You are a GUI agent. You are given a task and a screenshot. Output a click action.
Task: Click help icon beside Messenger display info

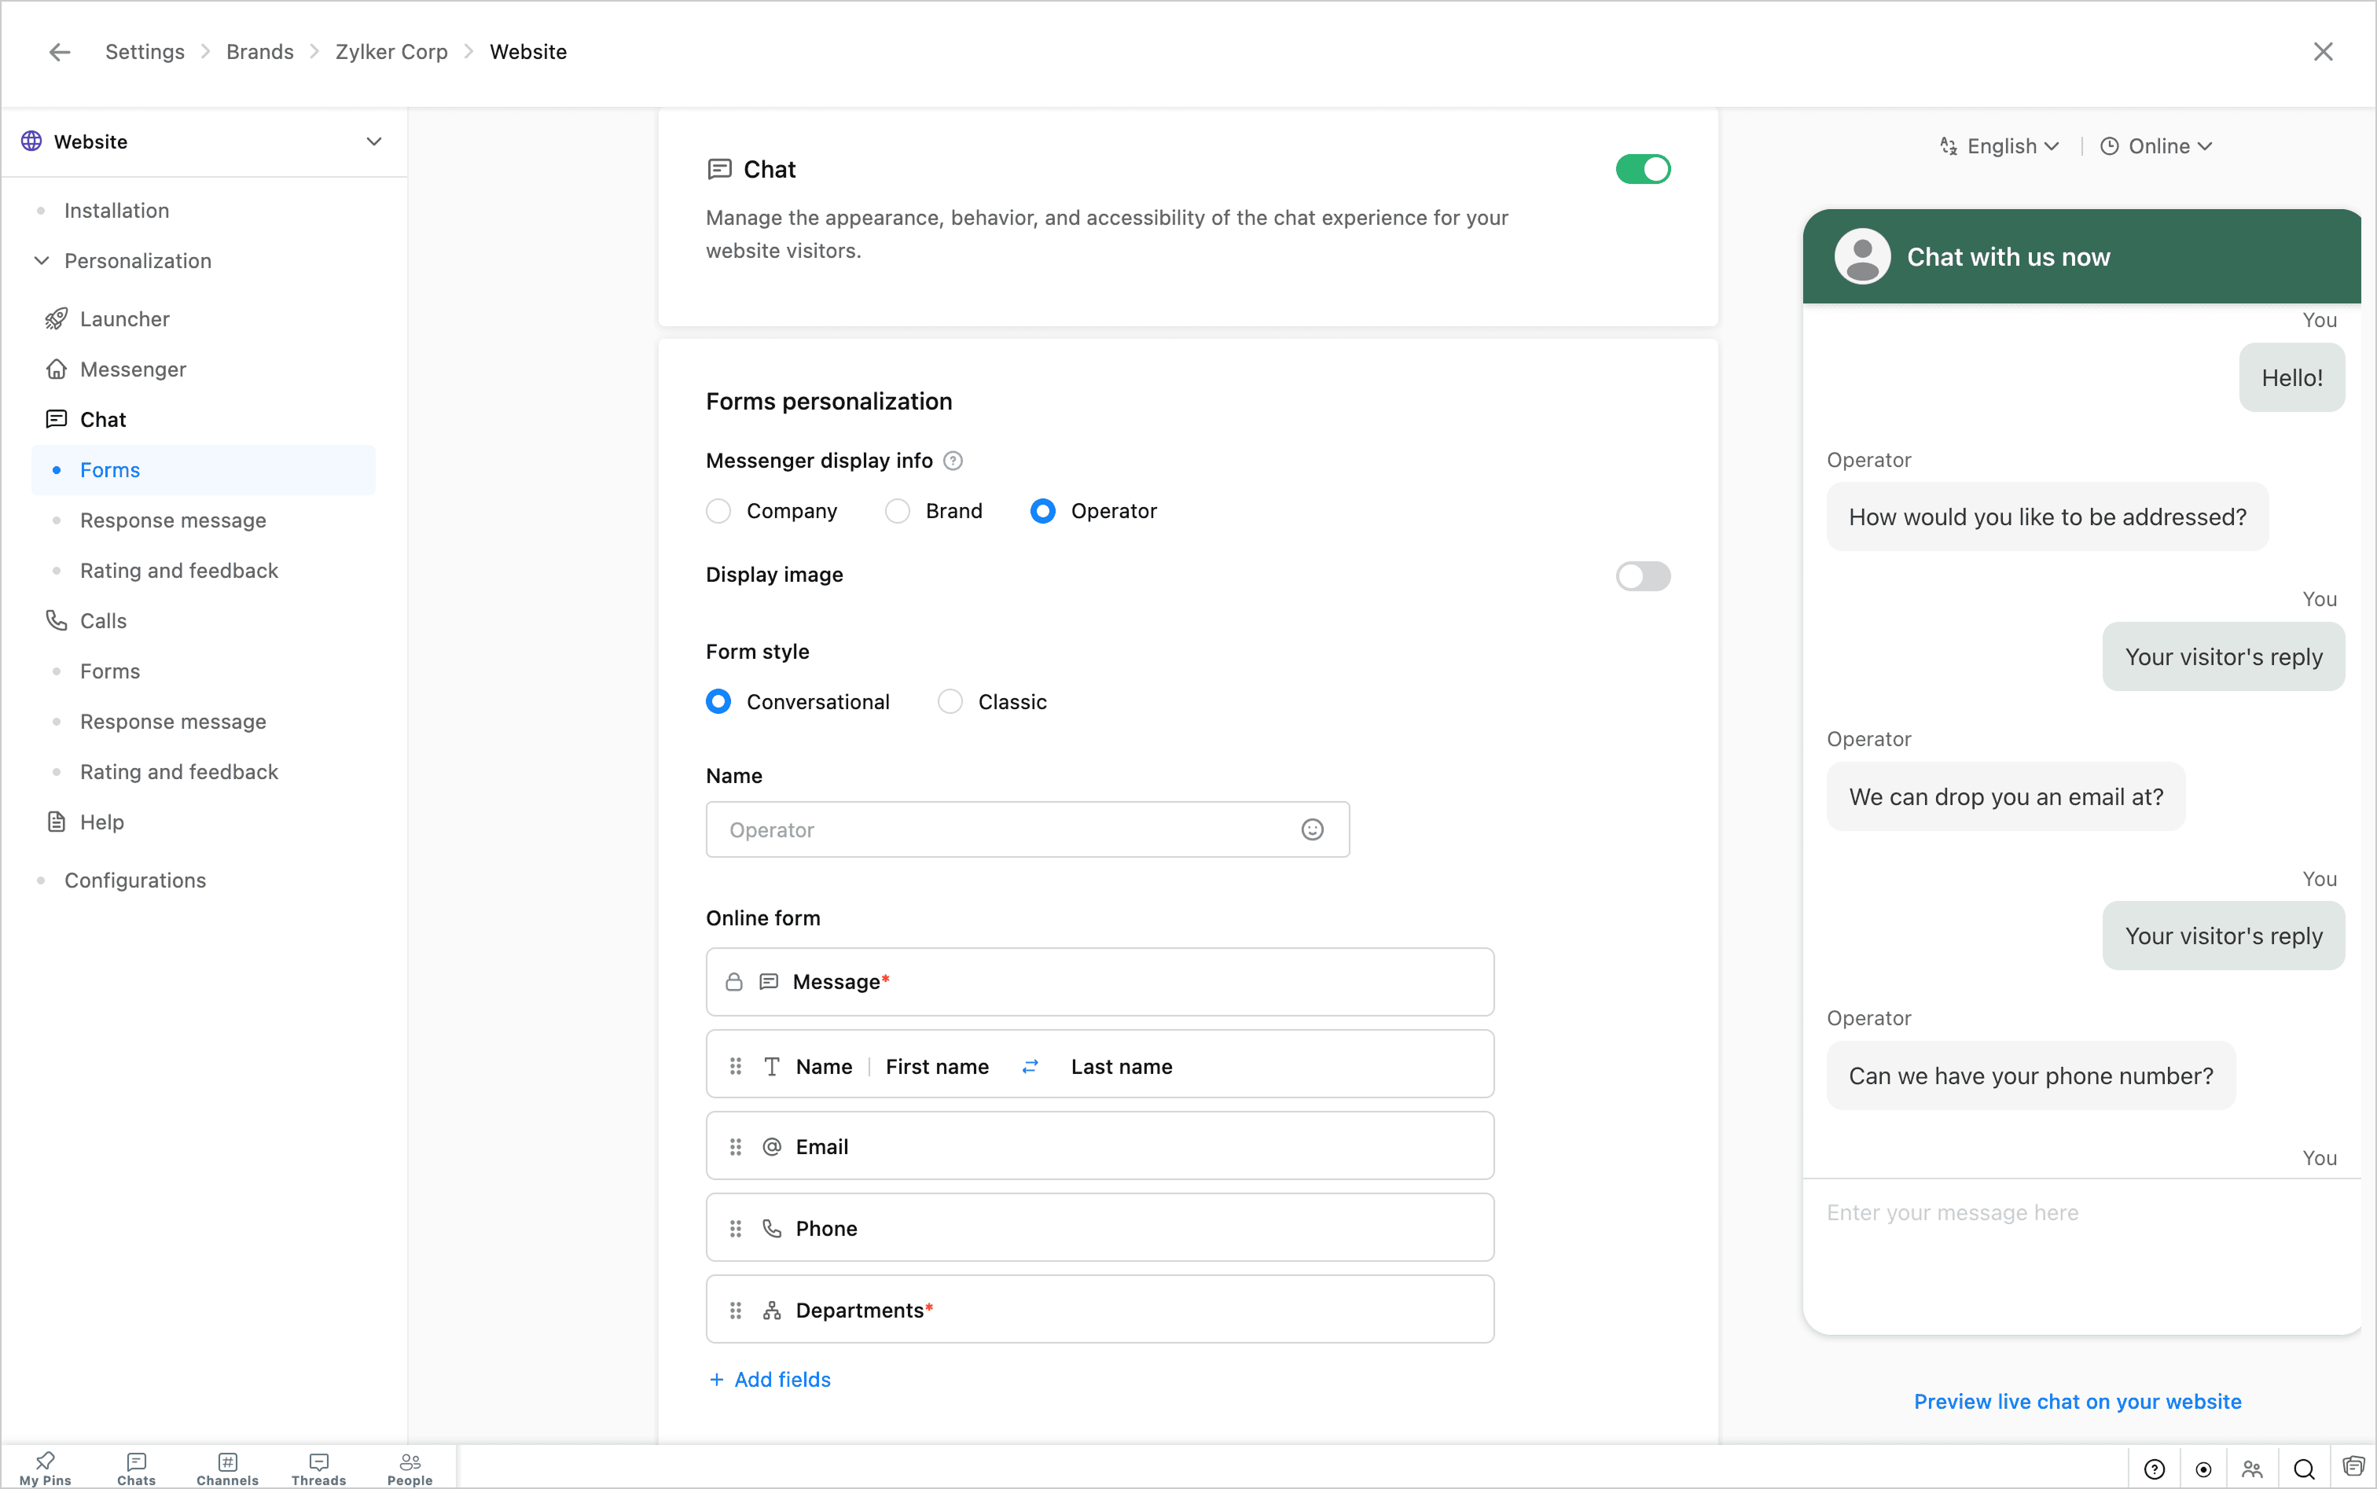(x=952, y=461)
